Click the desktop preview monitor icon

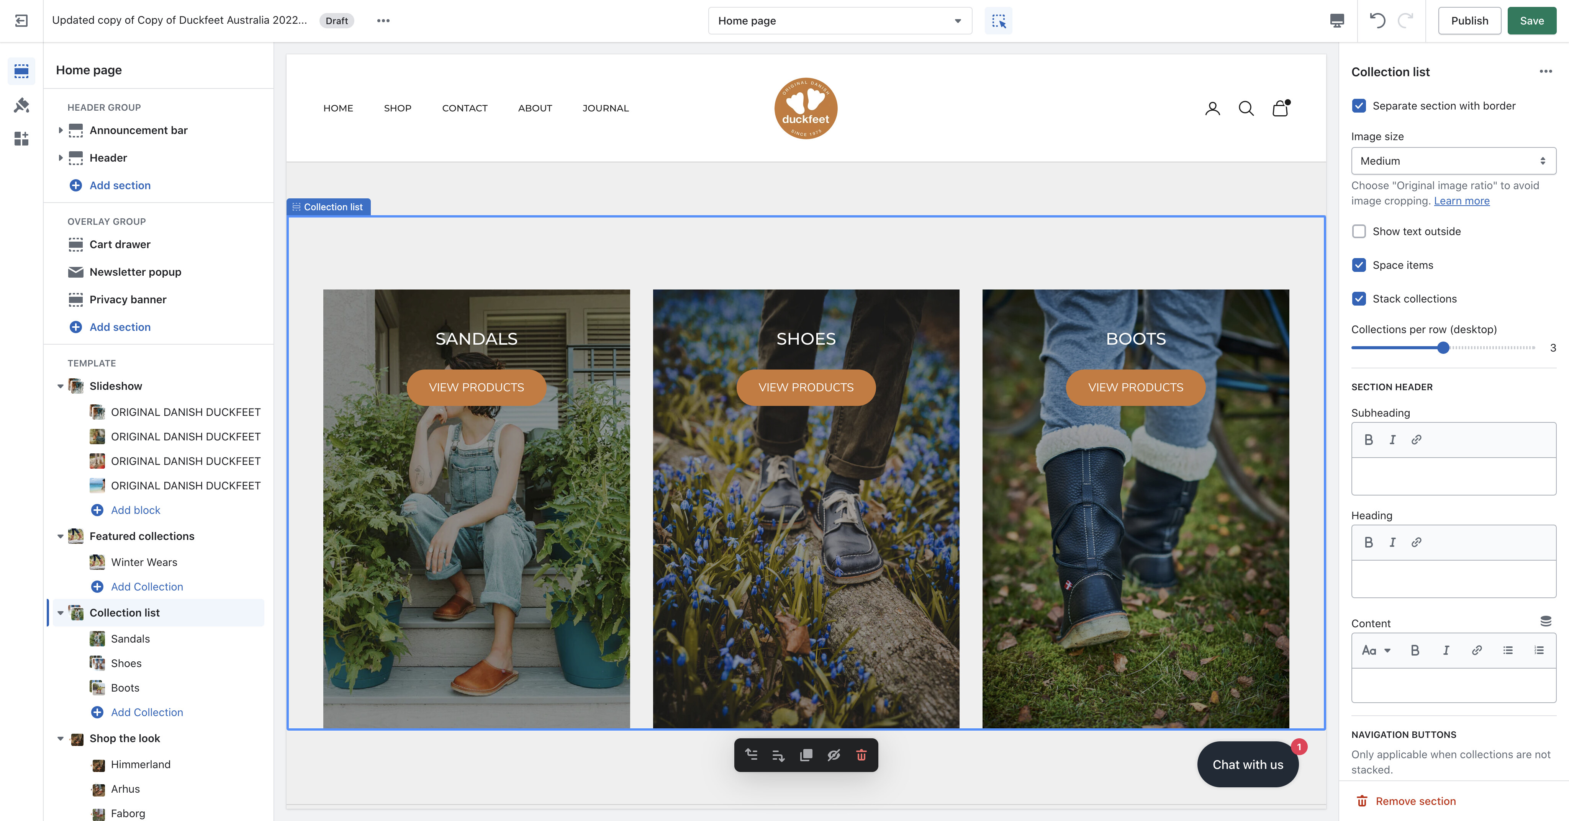tap(1337, 21)
